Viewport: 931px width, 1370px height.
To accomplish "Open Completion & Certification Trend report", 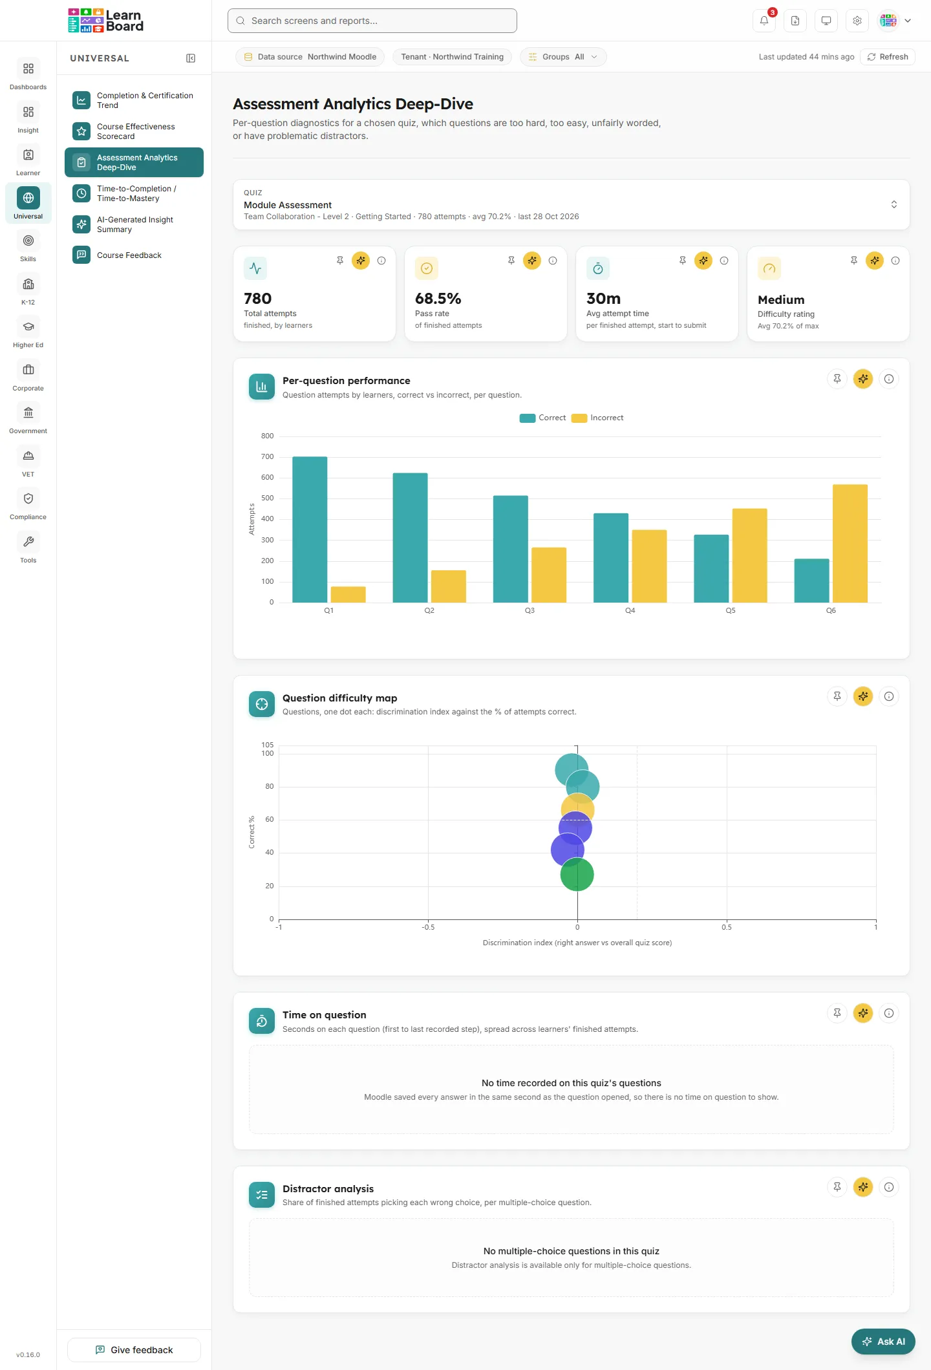I will [134, 100].
